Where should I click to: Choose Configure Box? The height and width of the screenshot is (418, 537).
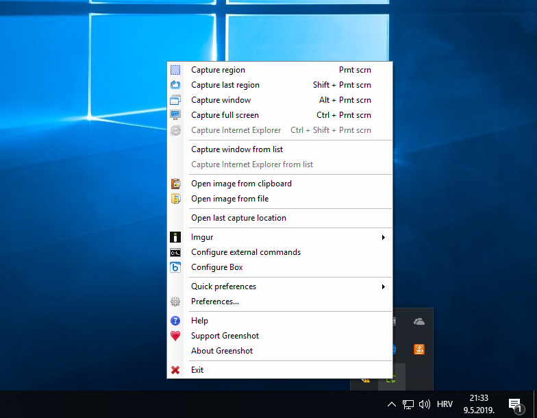click(279, 267)
